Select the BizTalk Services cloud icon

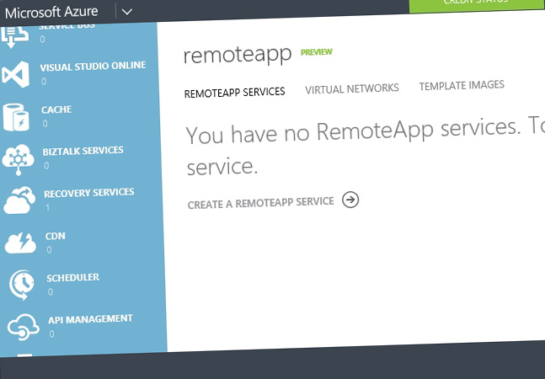click(x=18, y=159)
